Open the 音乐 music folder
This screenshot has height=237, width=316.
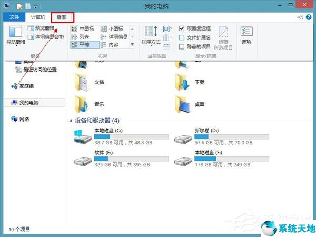click(x=90, y=104)
